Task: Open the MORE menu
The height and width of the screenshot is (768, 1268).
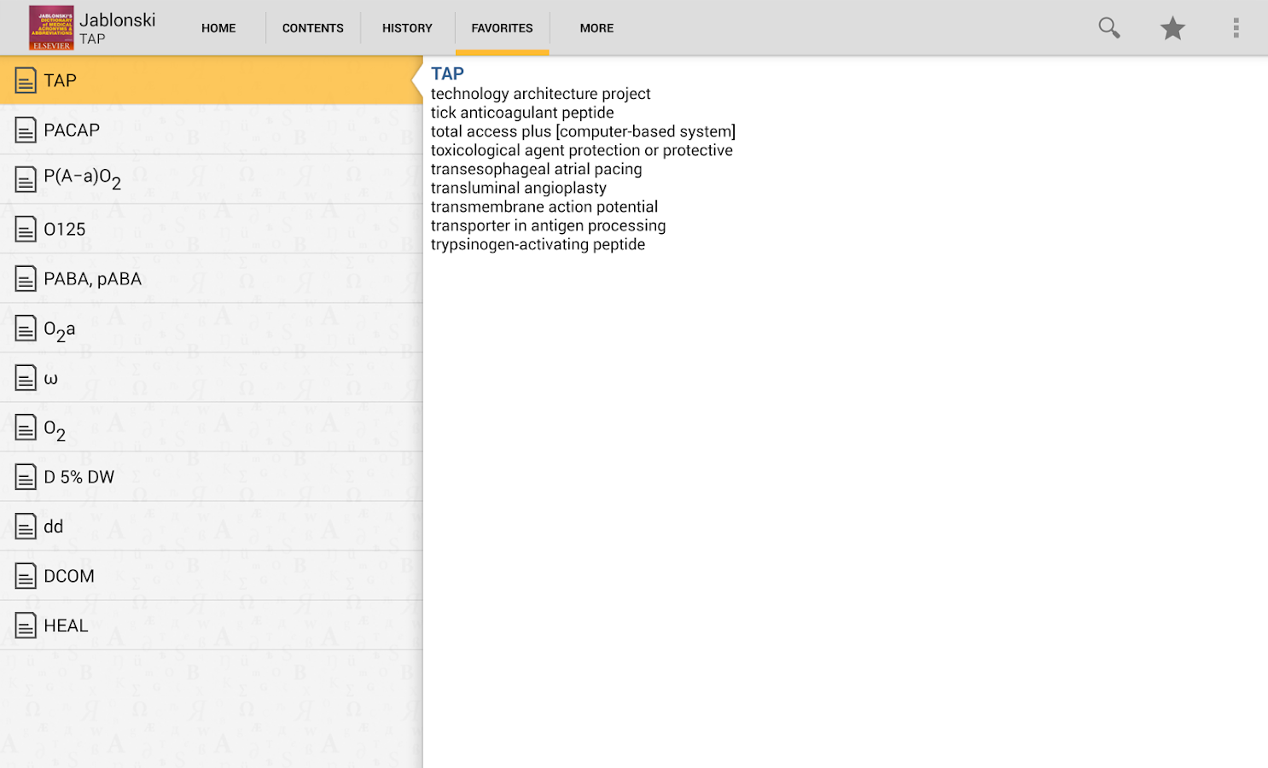Action: (x=596, y=27)
